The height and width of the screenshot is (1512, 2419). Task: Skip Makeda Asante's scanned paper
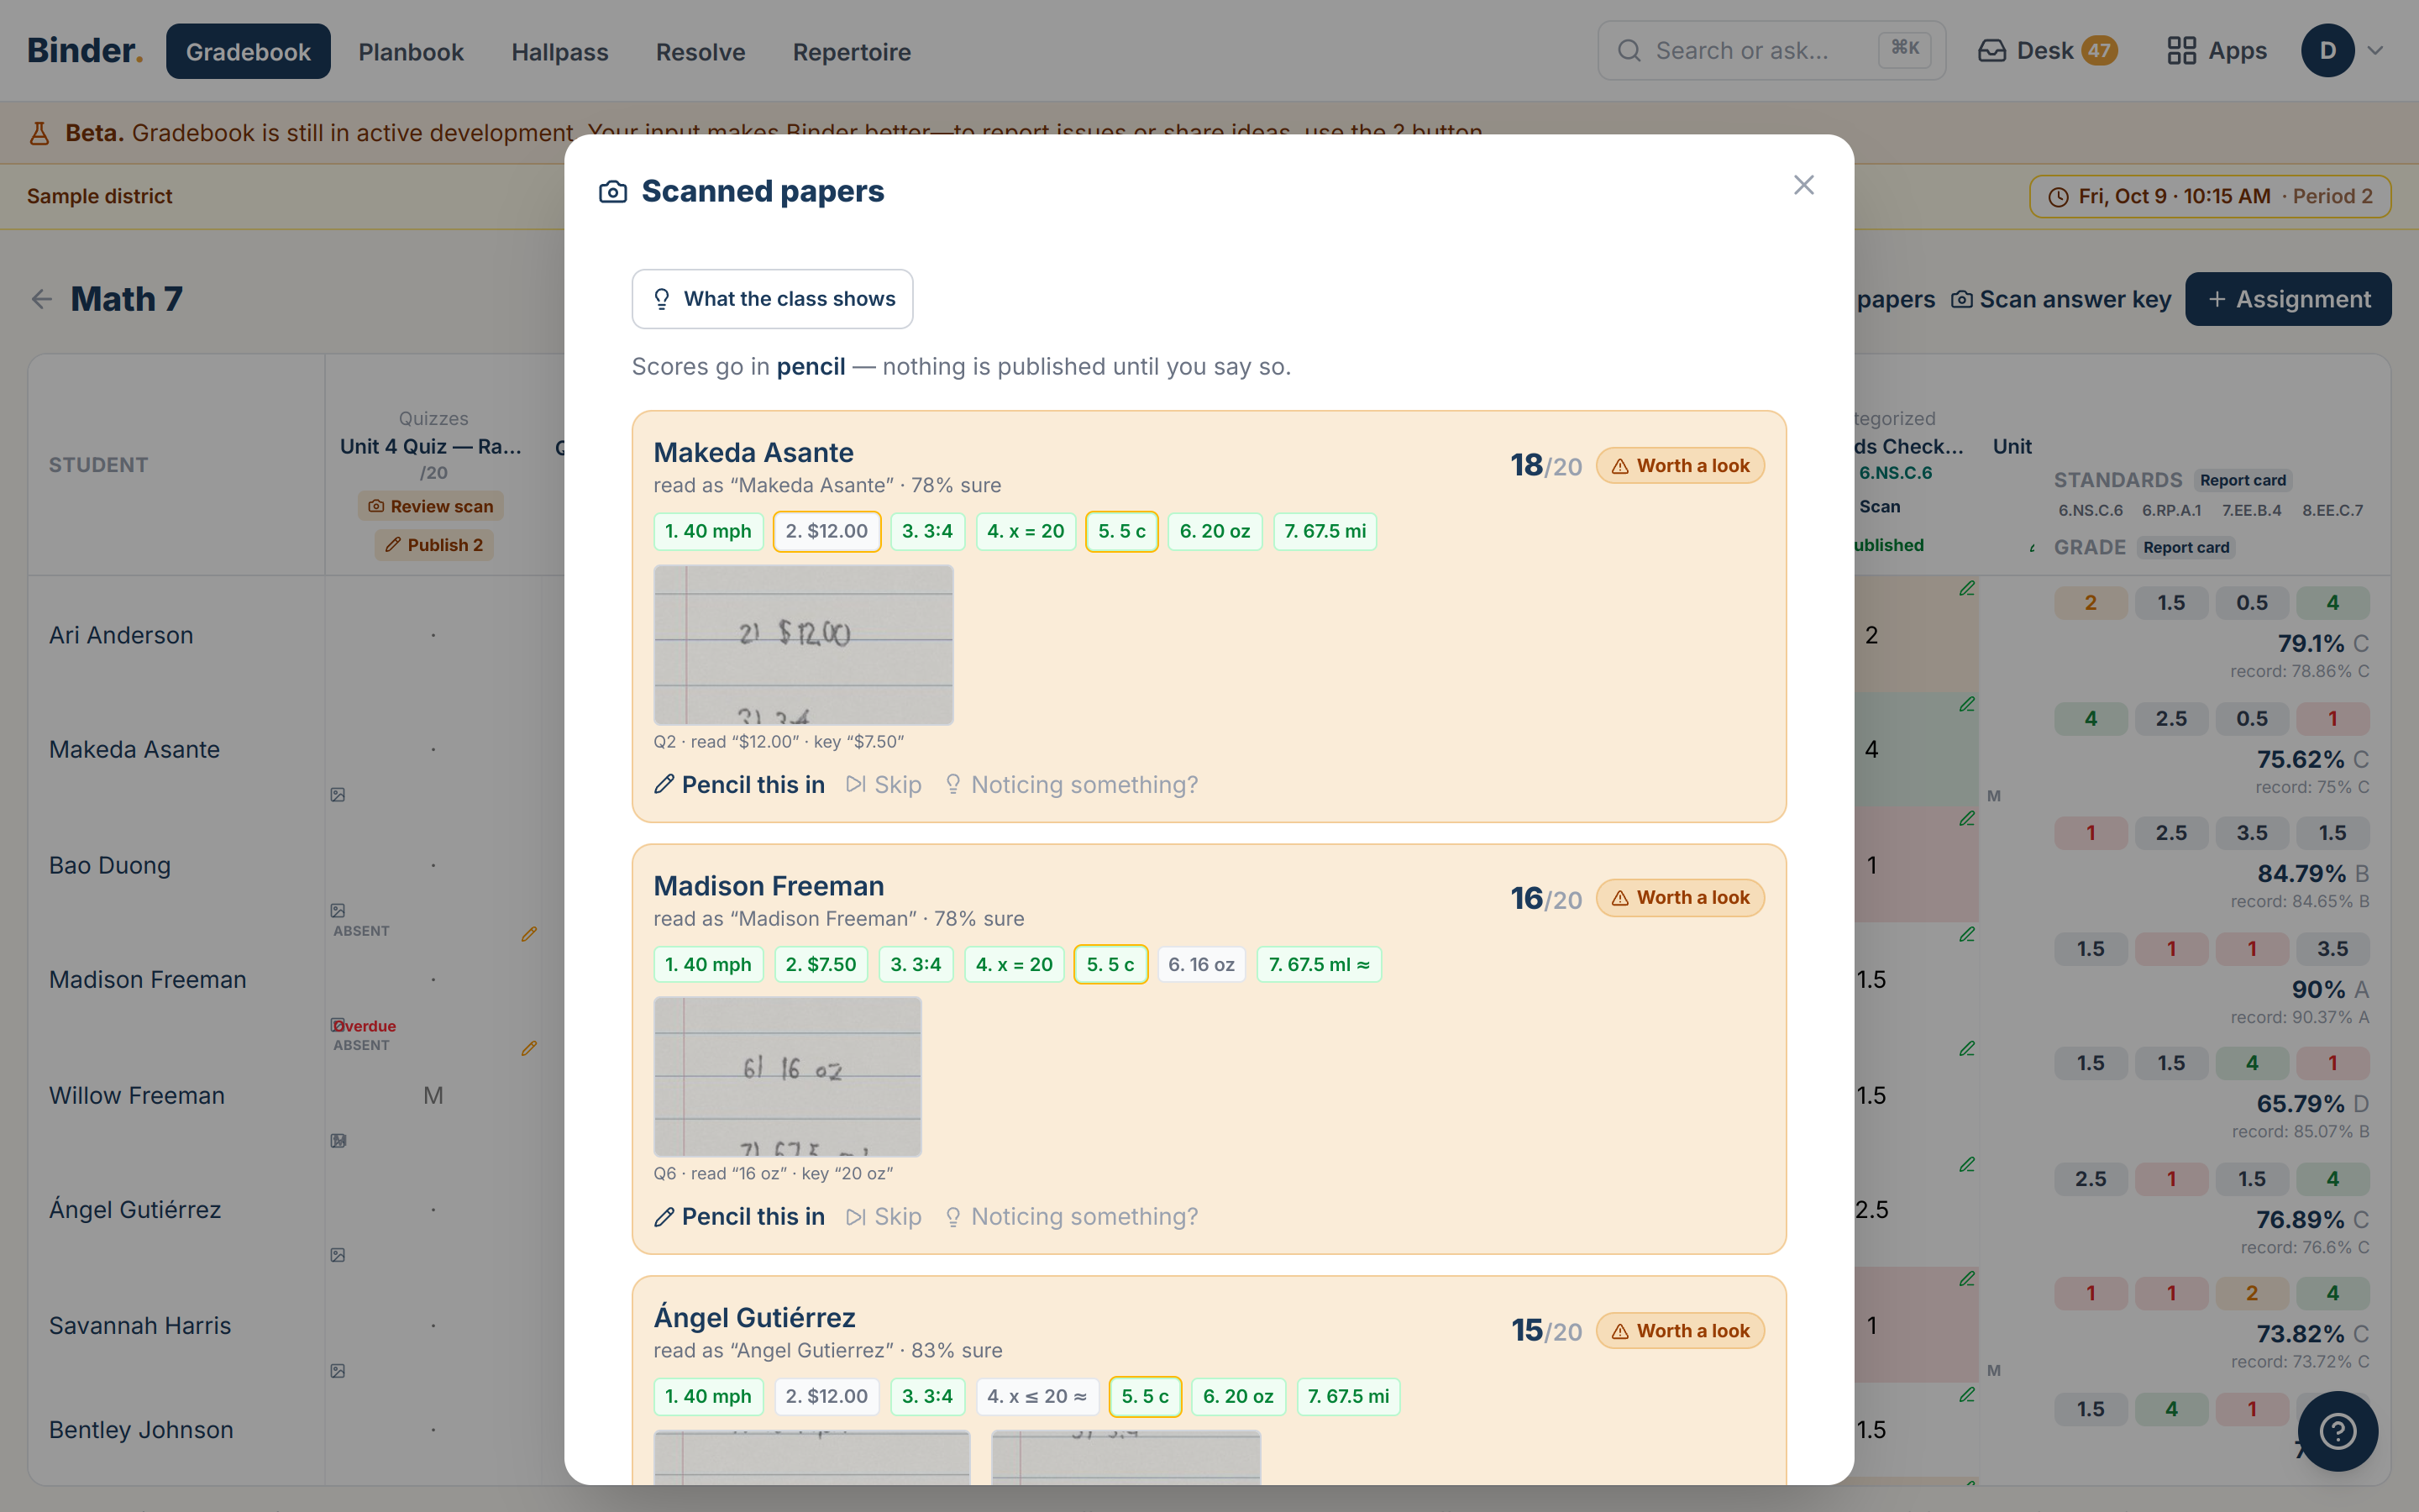pyautogui.click(x=884, y=785)
